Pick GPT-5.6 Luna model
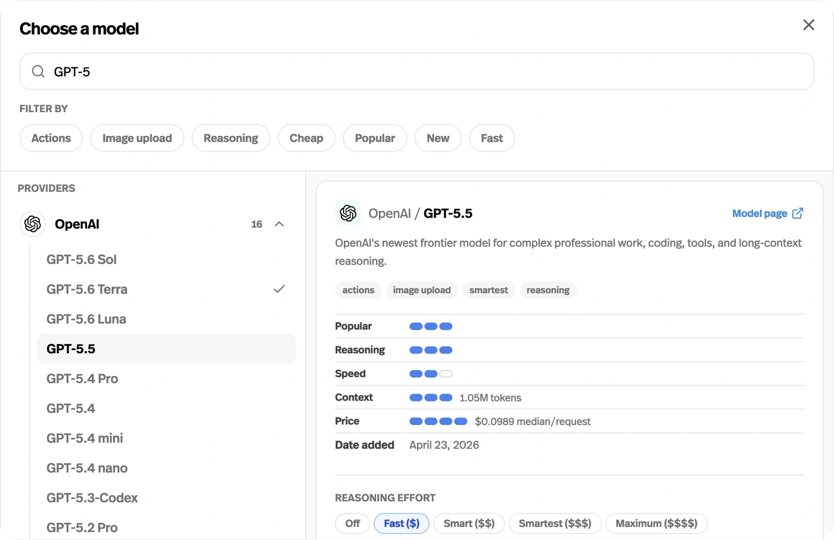Image resolution: width=834 pixels, height=540 pixels. pyautogui.click(x=166, y=319)
